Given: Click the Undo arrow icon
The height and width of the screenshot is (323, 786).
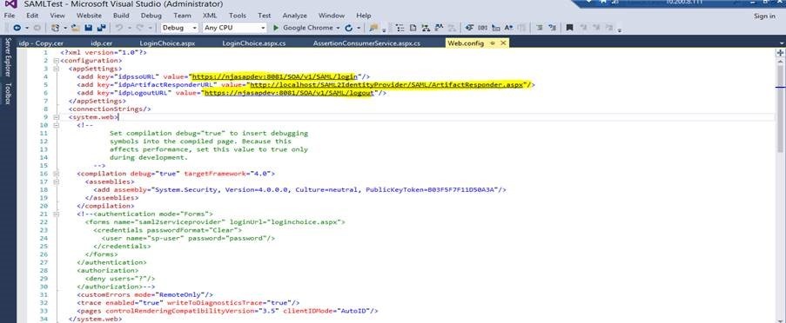Looking at the screenshot, I should [118, 28].
